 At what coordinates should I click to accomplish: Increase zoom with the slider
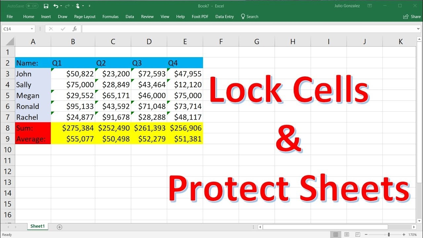pyautogui.click(x=404, y=234)
